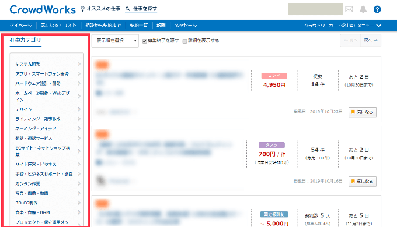
Task: Open 相談から契約まで in the nav bar
Action: [x=103, y=26]
